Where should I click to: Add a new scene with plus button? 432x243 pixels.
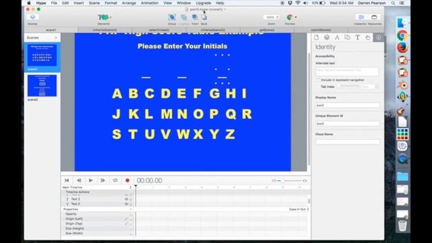tap(56, 38)
